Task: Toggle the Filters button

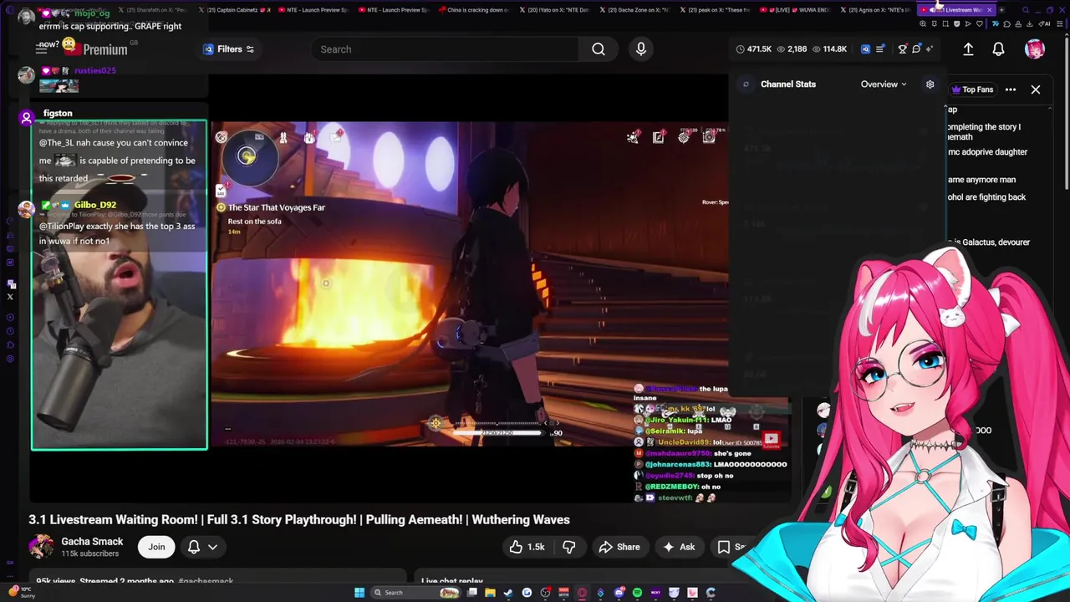Action: tap(229, 49)
